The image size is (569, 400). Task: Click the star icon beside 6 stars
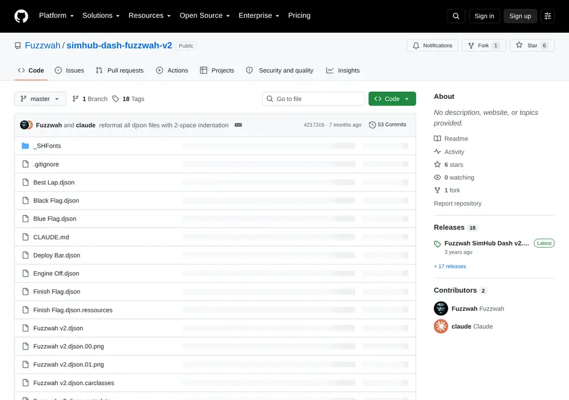[437, 164]
